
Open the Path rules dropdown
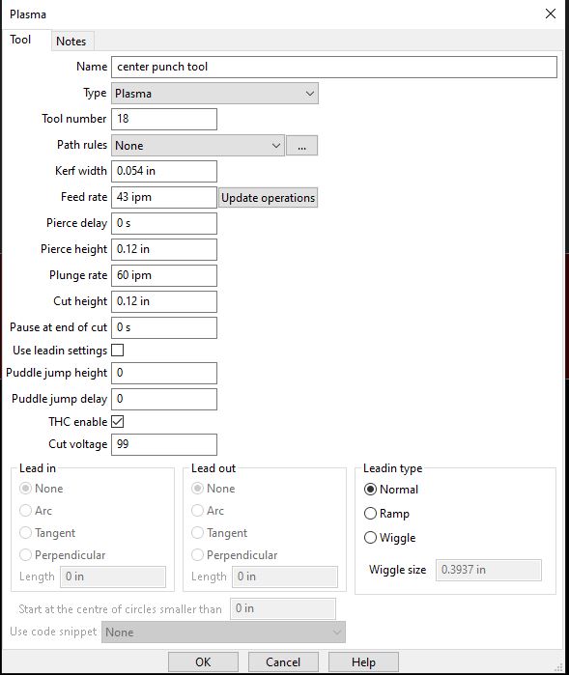pyautogui.click(x=198, y=146)
